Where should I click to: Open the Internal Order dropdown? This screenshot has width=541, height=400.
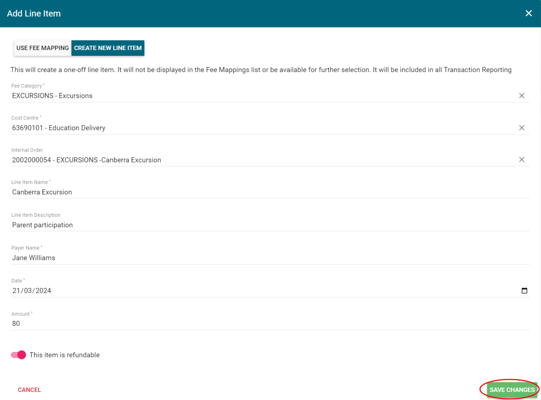point(253,160)
